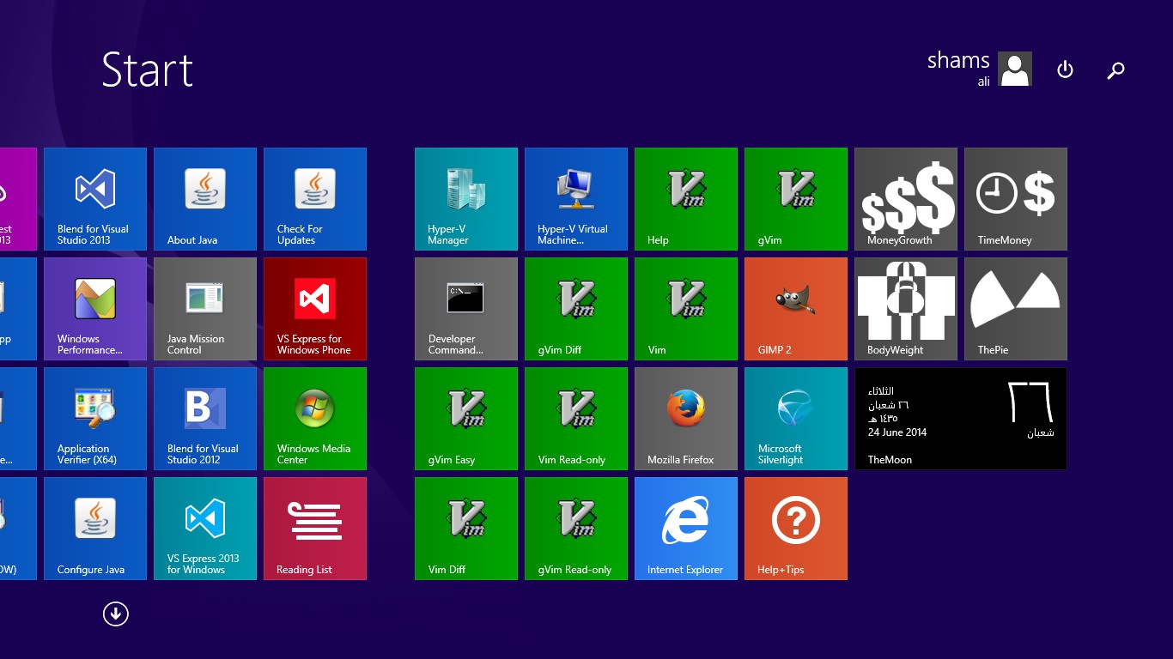Show all apps with down arrow
The width and height of the screenshot is (1173, 659).
tap(115, 614)
